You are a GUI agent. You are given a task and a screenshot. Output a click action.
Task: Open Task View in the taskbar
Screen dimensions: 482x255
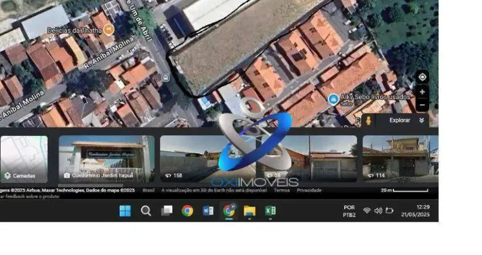[167, 211]
